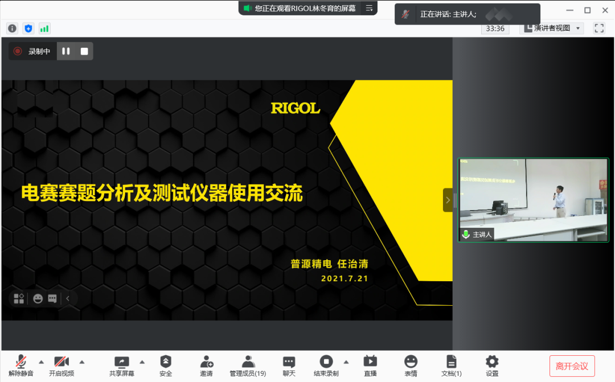The image size is (615, 382).
Task: Pause the recording in progress
Action: [x=66, y=51]
